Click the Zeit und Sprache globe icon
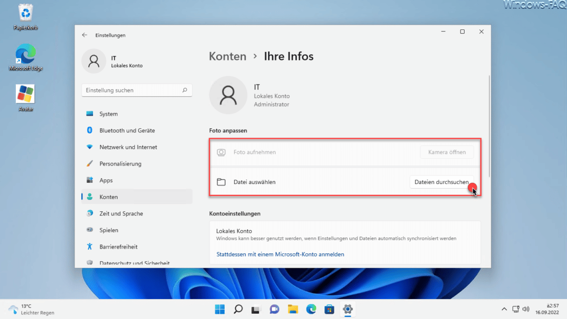The width and height of the screenshot is (567, 319). [x=90, y=213]
